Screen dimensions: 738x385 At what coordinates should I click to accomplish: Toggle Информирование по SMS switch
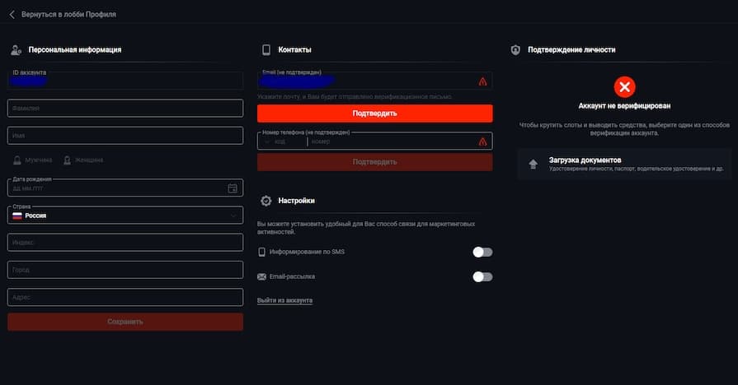pos(482,253)
